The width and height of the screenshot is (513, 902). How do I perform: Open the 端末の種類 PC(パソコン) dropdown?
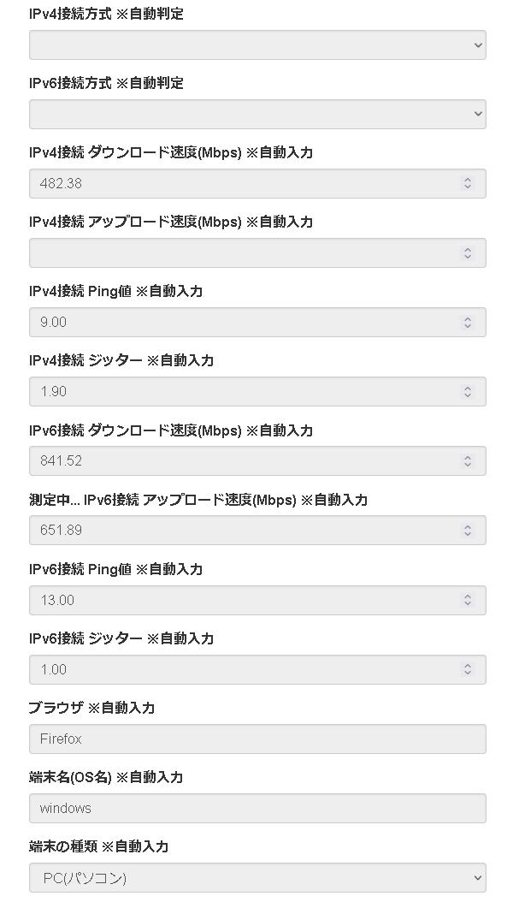tap(256, 877)
